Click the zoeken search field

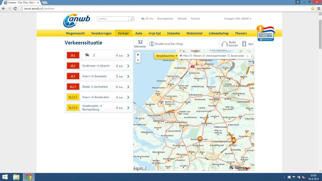113,19
